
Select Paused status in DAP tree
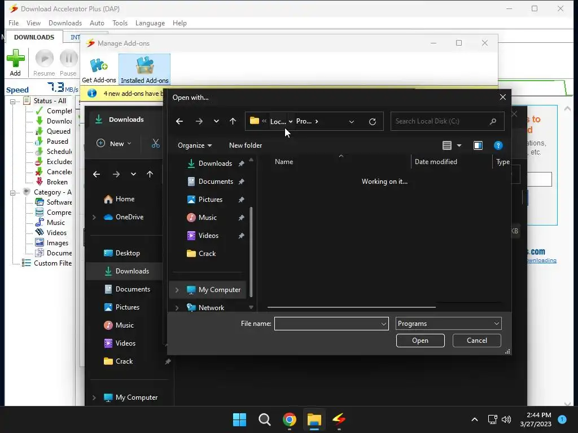(x=57, y=142)
